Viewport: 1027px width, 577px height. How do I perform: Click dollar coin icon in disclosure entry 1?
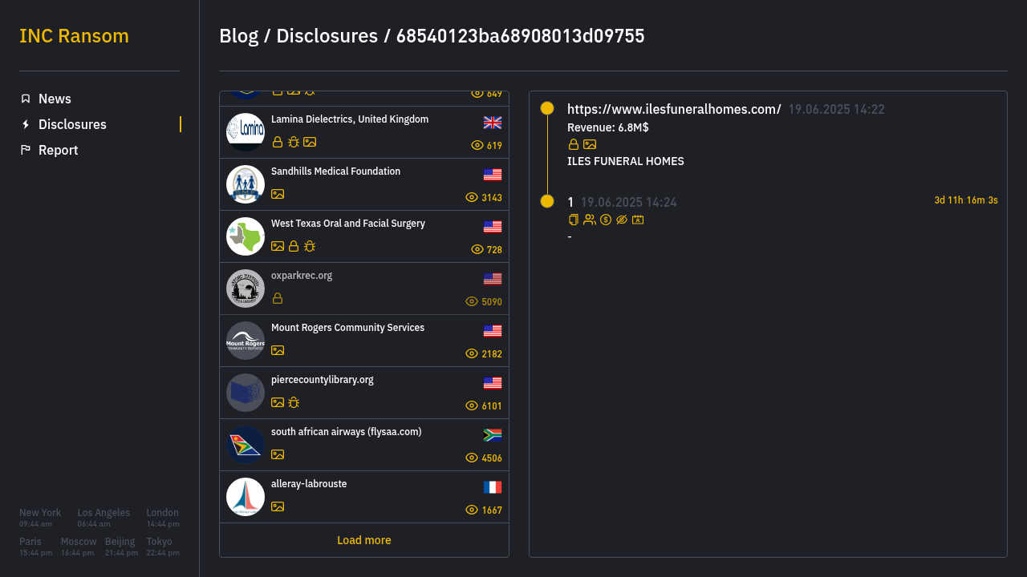coord(606,220)
